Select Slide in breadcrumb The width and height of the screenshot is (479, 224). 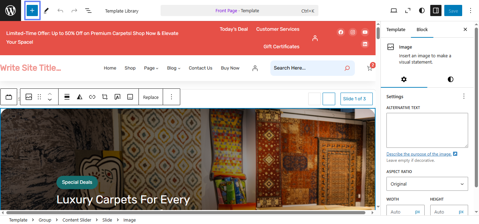[x=107, y=220]
